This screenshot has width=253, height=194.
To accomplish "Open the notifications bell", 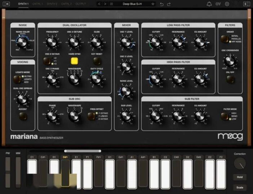I will click(x=209, y=4).
